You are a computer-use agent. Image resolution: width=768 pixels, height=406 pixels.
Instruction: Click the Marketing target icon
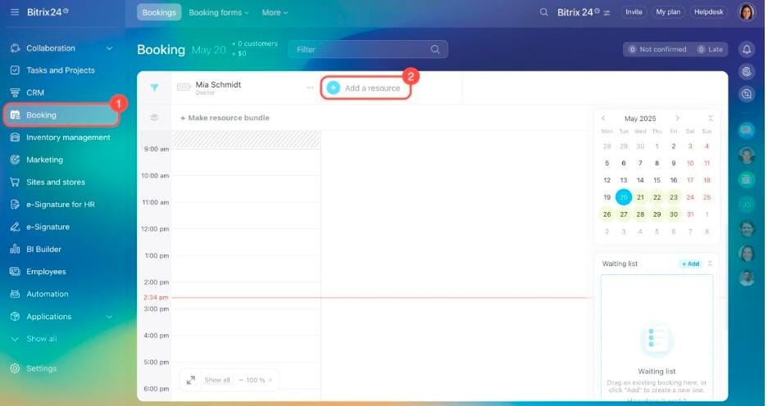16,160
